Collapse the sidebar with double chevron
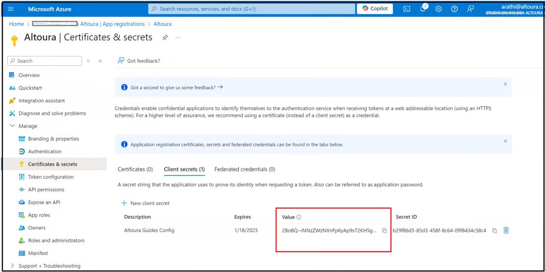This screenshot has width=545, height=272. (x=100, y=61)
